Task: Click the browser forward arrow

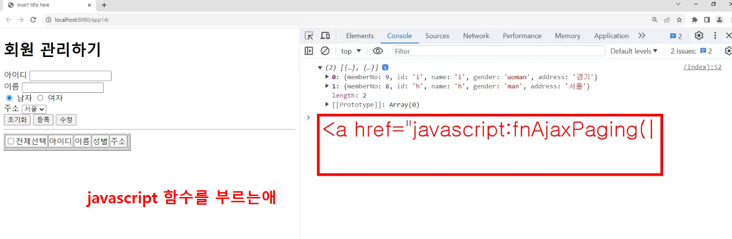Action: (x=21, y=20)
